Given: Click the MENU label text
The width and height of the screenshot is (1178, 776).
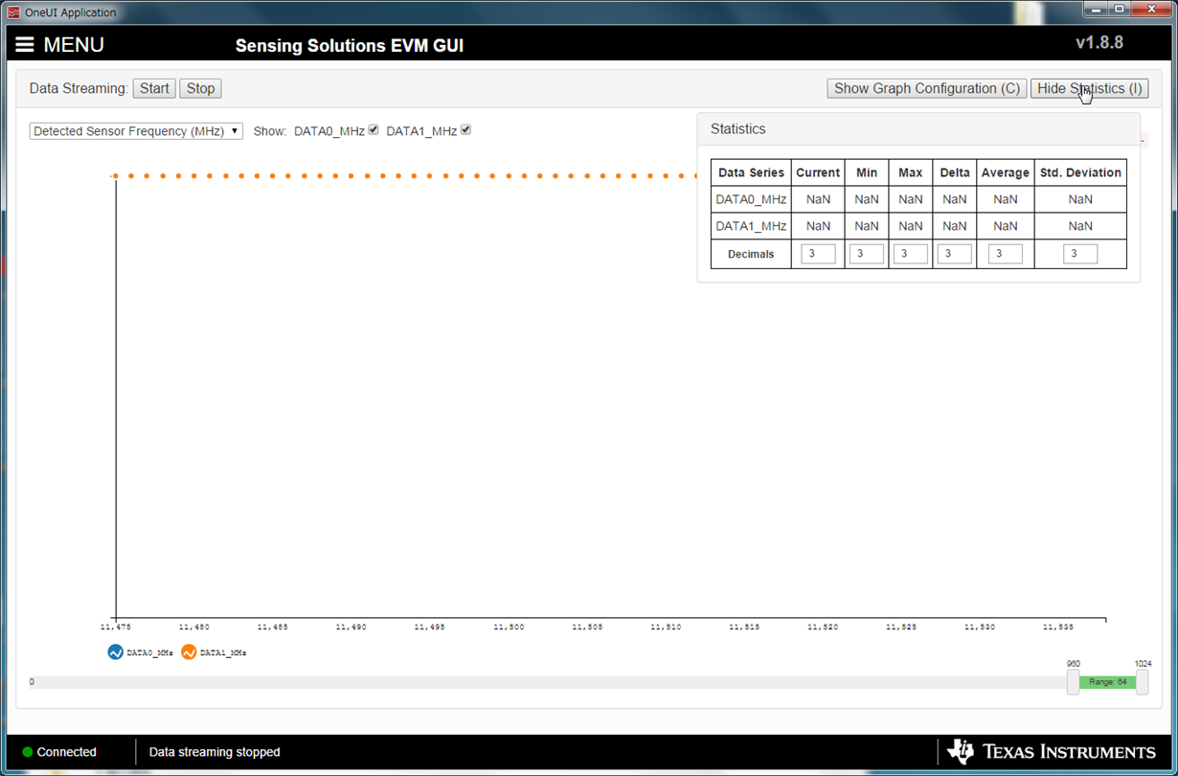Looking at the screenshot, I should click(x=74, y=45).
